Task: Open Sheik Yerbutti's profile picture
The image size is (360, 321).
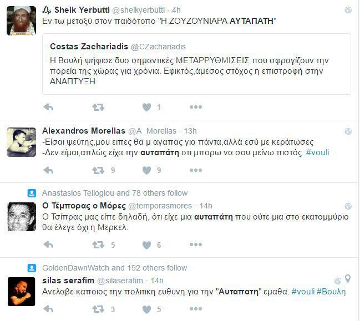Action: pos(21,21)
